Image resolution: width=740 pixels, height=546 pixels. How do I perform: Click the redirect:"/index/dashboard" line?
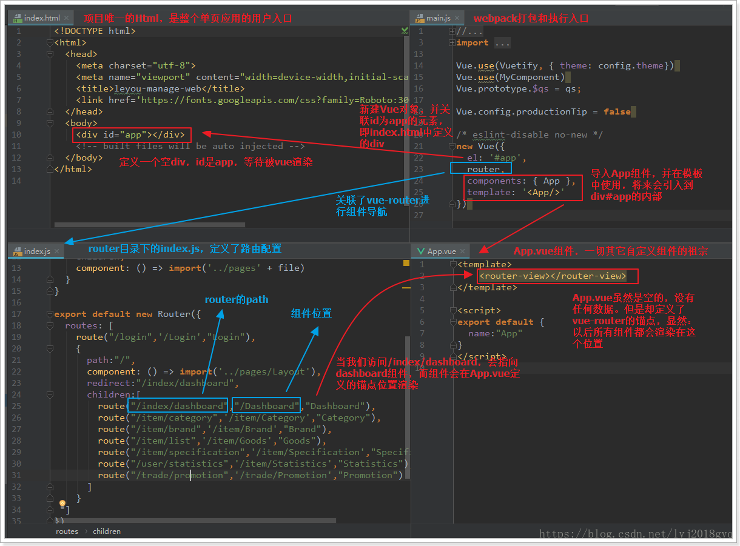(x=163, y=383)
